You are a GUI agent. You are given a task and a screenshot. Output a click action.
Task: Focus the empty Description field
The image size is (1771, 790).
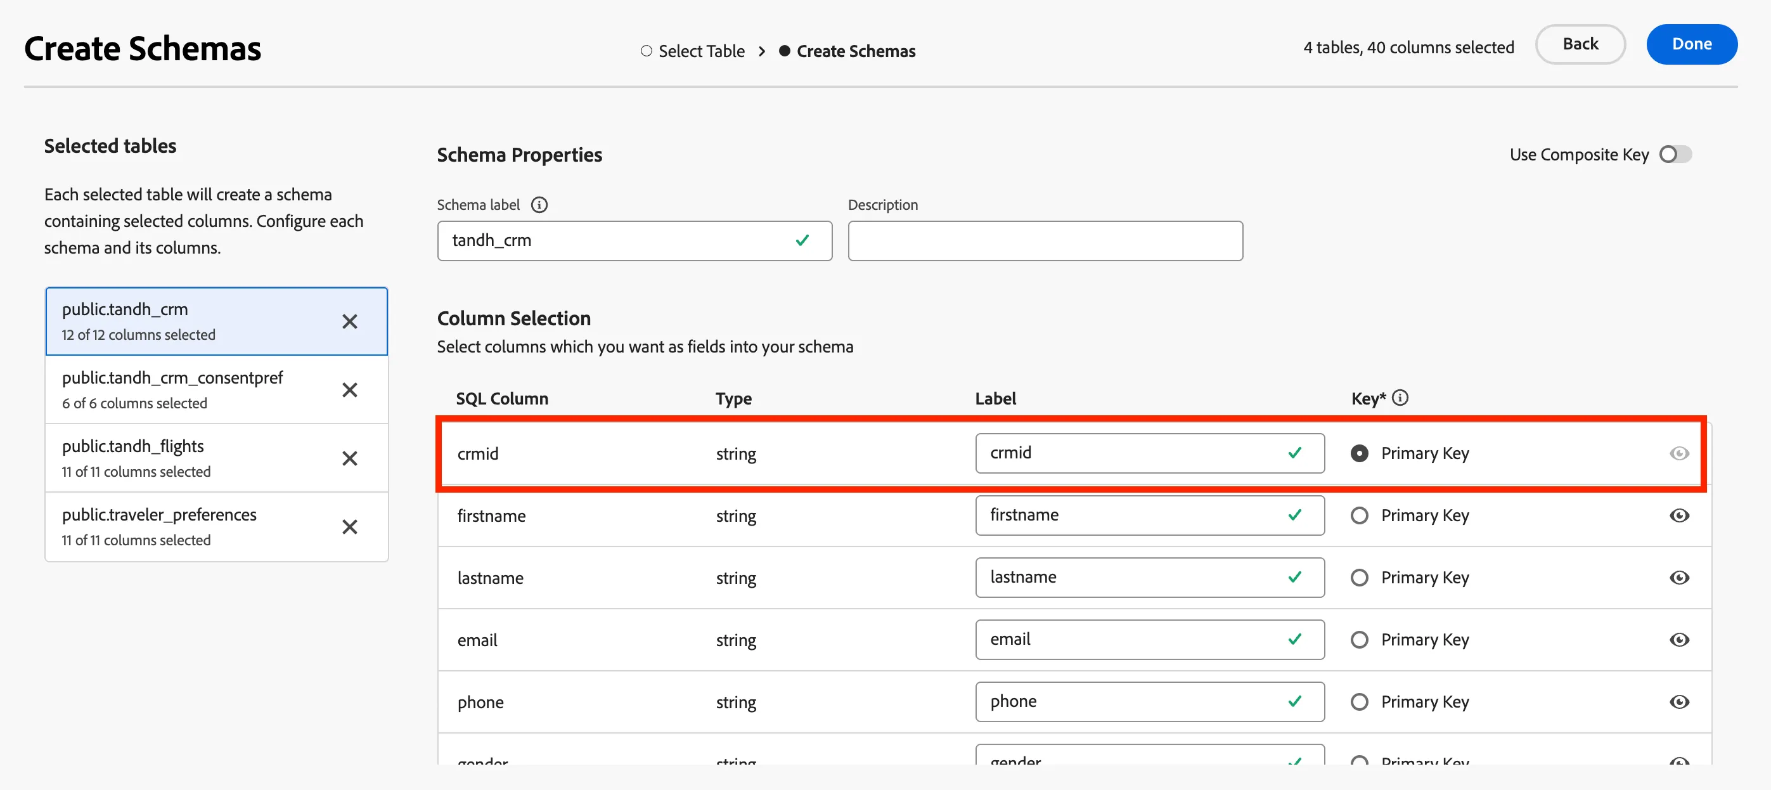point(1045,241)
